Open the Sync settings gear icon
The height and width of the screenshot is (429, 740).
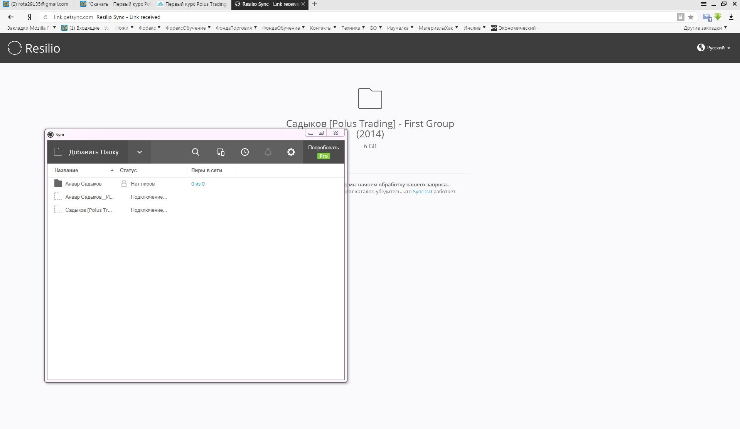(x=291, y=152)
